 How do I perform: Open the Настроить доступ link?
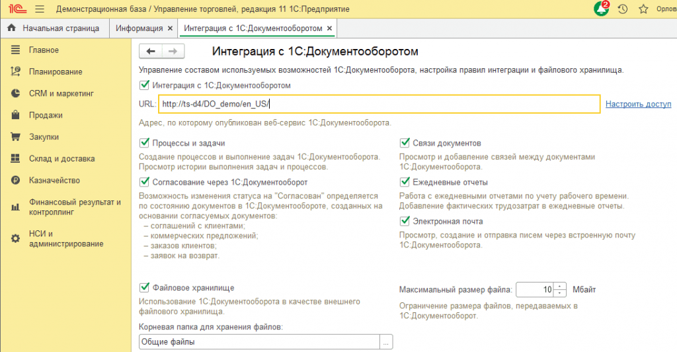(x=638, y=104)
